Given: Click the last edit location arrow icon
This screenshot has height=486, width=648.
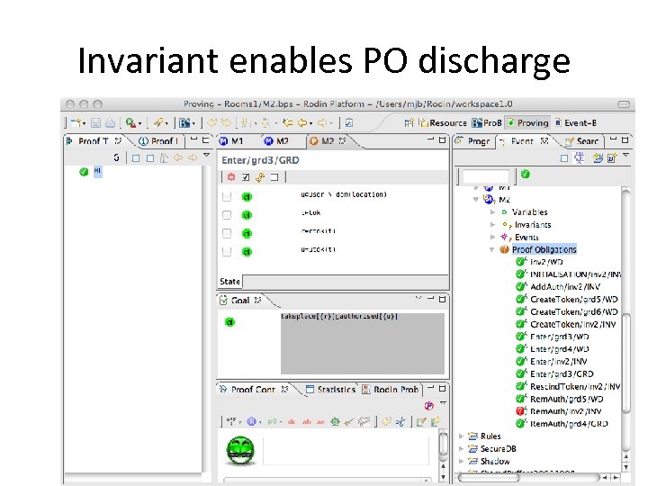Looking at the screenshot, I should 288,122.
